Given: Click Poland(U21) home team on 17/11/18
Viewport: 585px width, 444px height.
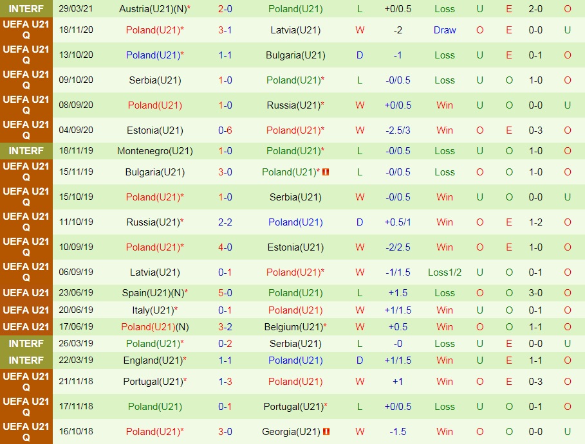Looking at the screenshot, I should [155, 407].
